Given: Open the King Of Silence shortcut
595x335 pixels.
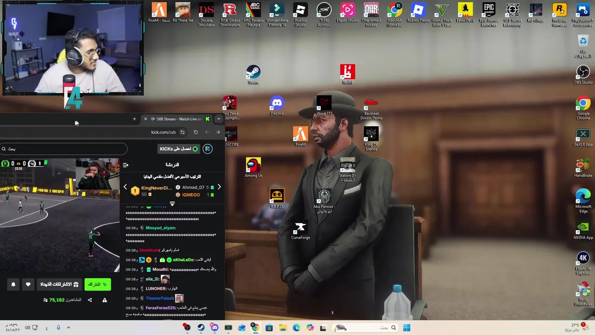Looking at the screenshot, I should click(x=371, y=139).
